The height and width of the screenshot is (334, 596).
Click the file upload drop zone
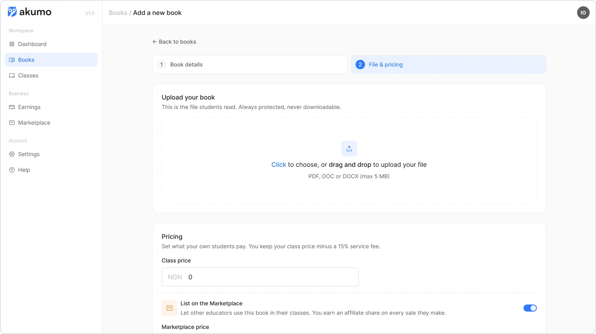(349, 161)
